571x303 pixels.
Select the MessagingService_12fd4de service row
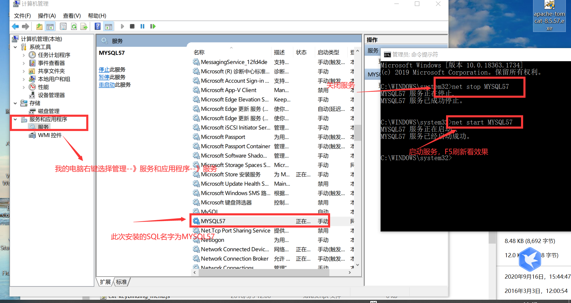click(x=273, y=62)
